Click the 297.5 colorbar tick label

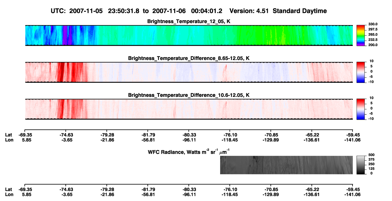pos(373,29)
